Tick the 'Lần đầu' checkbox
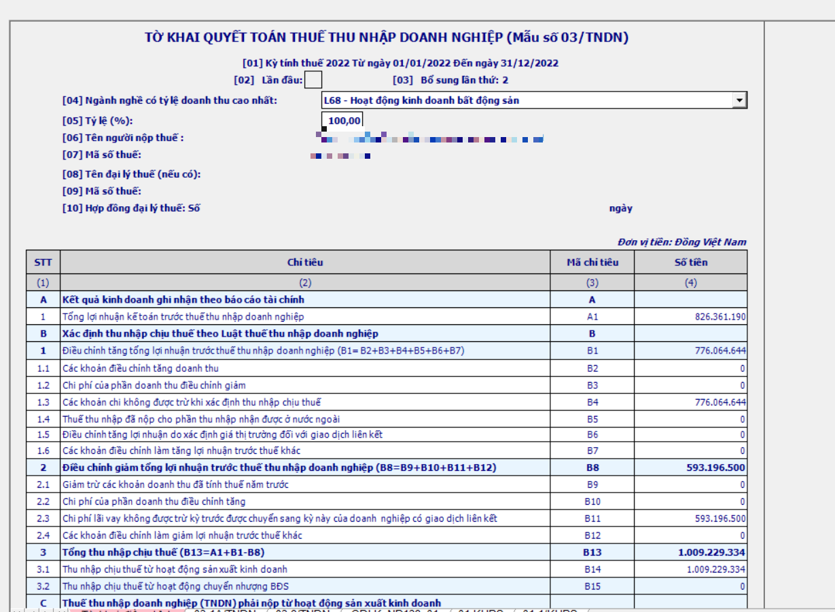 pos(313,80)
